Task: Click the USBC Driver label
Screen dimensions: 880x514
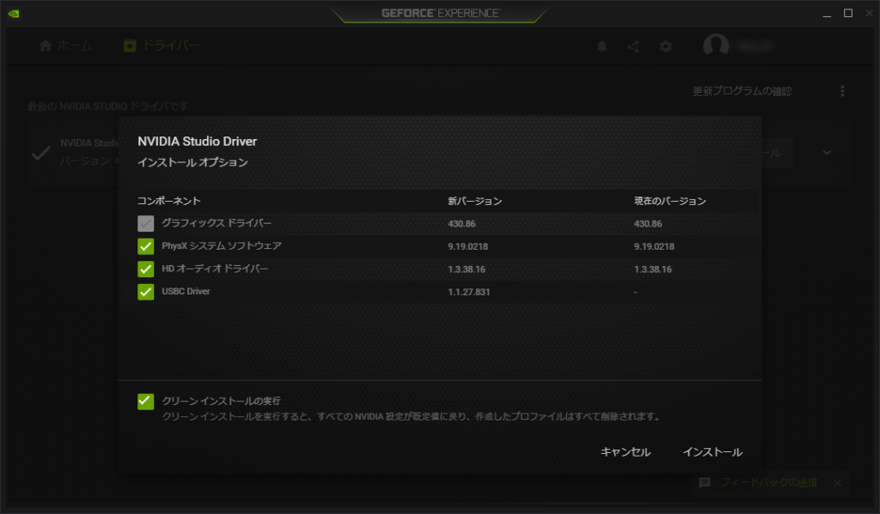Action: [x=186, y=292]
